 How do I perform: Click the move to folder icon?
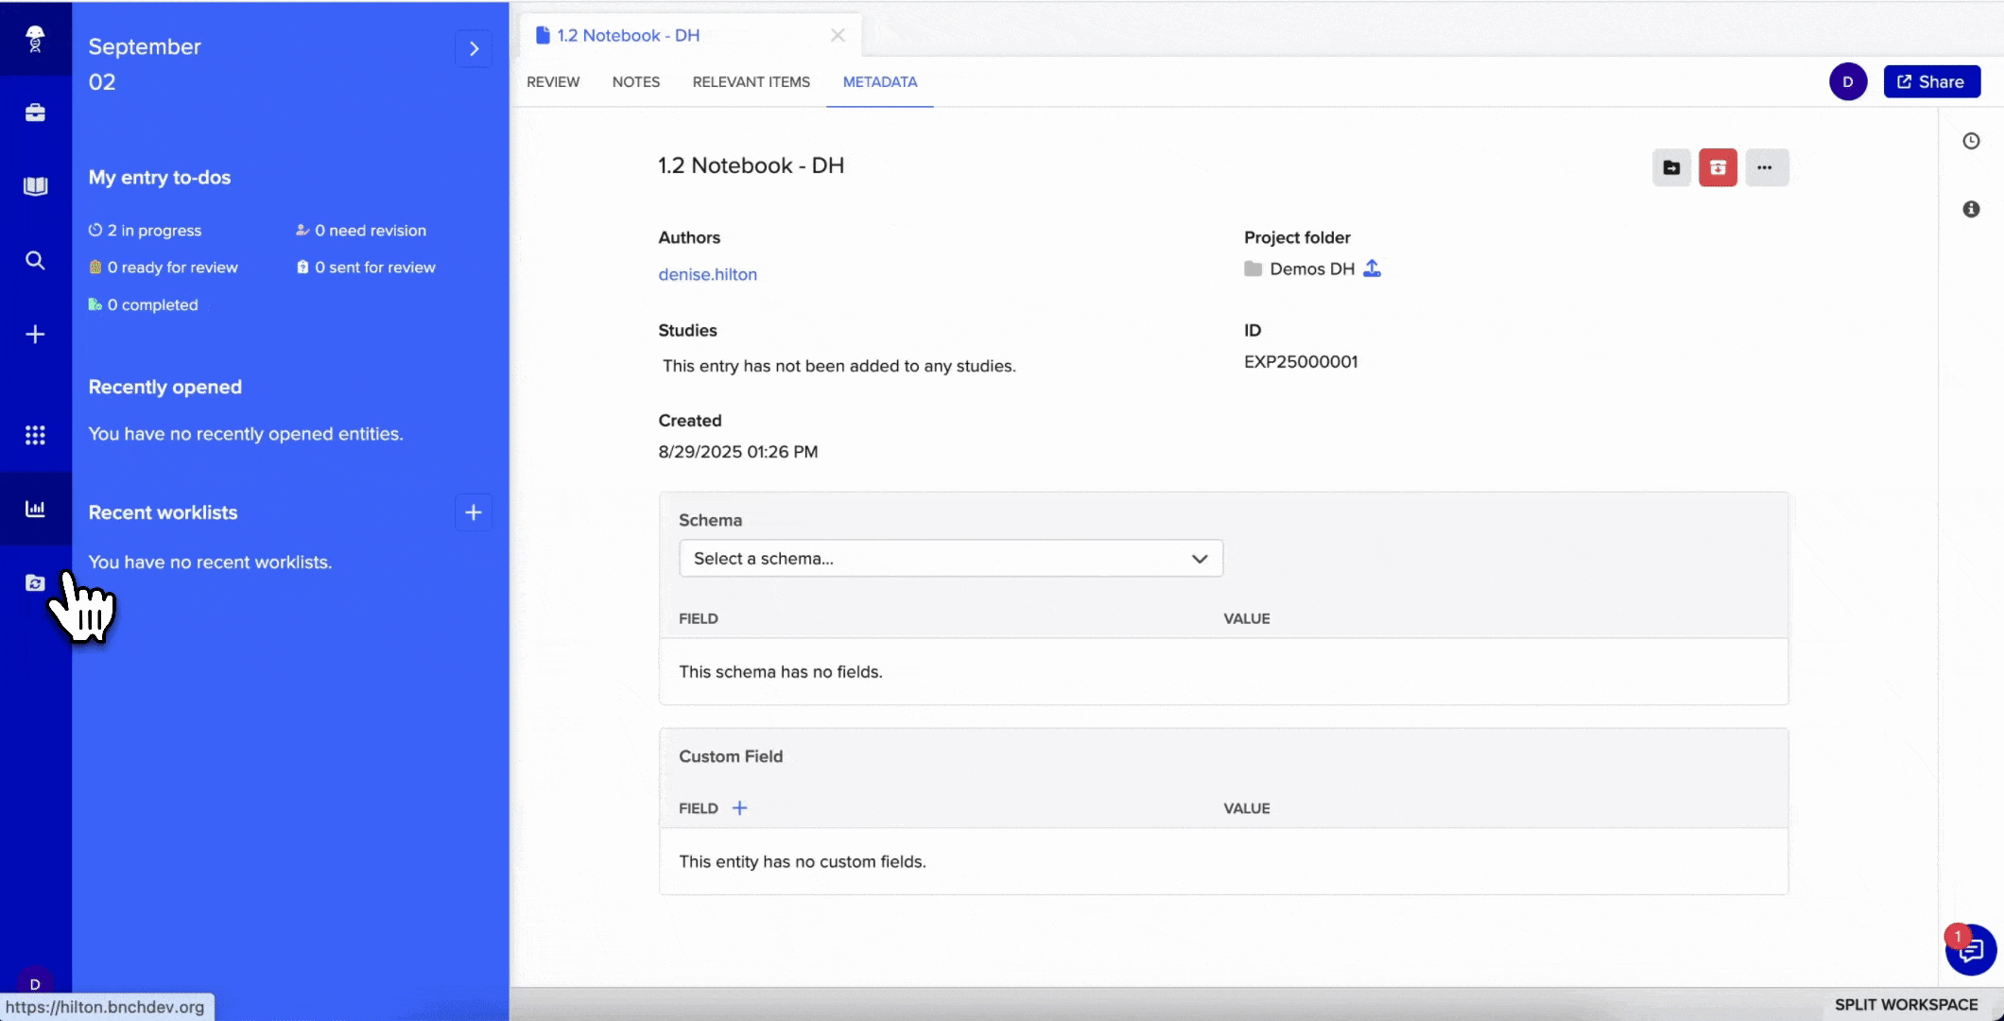[x=1670, y=167]
